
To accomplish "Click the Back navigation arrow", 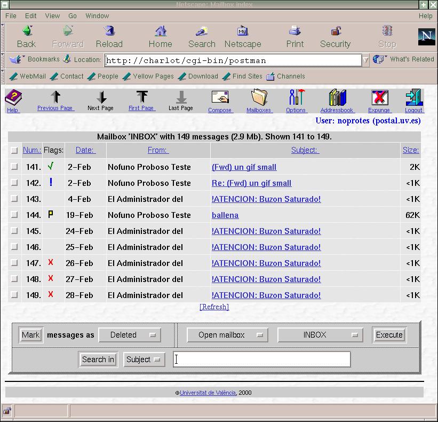I will point(27,31).
